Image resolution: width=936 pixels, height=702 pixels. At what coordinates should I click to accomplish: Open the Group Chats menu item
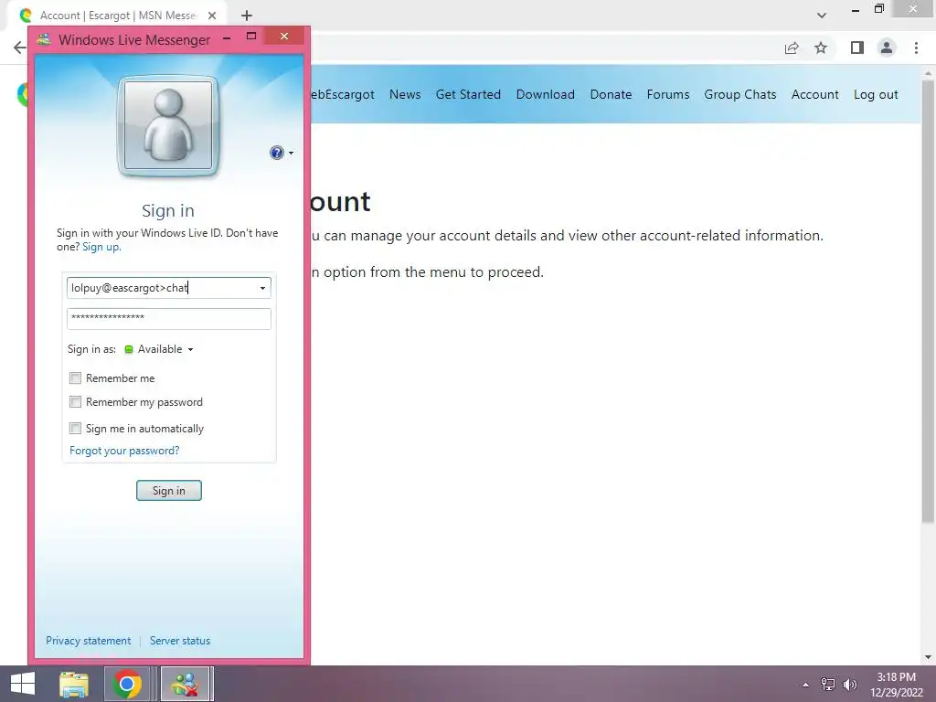coord(740,94)
